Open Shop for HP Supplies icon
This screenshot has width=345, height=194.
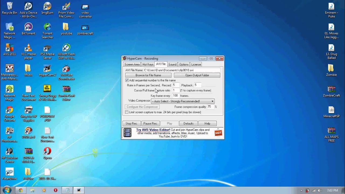coord(28,114)
